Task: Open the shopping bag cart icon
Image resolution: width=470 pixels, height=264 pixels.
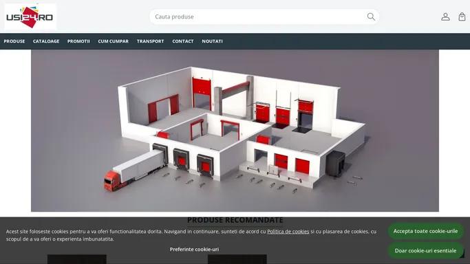Action: [x=462, y=16]
